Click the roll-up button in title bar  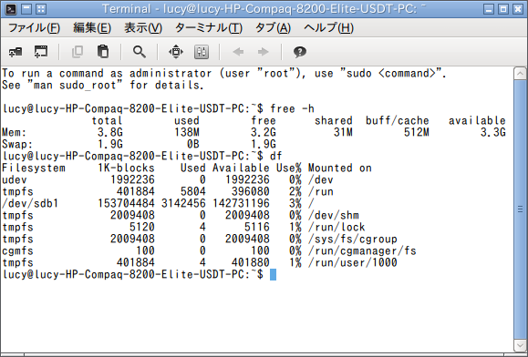26,9
